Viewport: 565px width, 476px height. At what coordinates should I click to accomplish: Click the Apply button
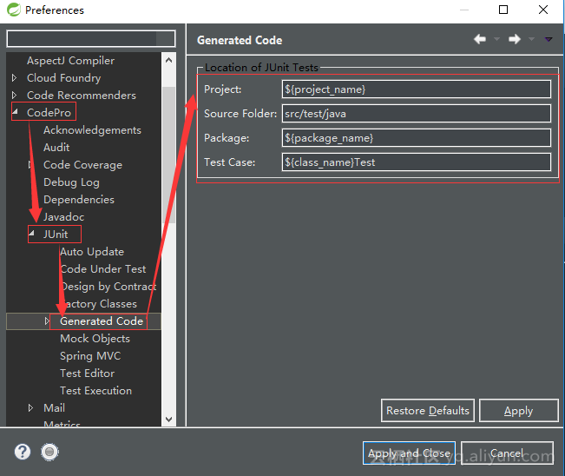point(518,410)
